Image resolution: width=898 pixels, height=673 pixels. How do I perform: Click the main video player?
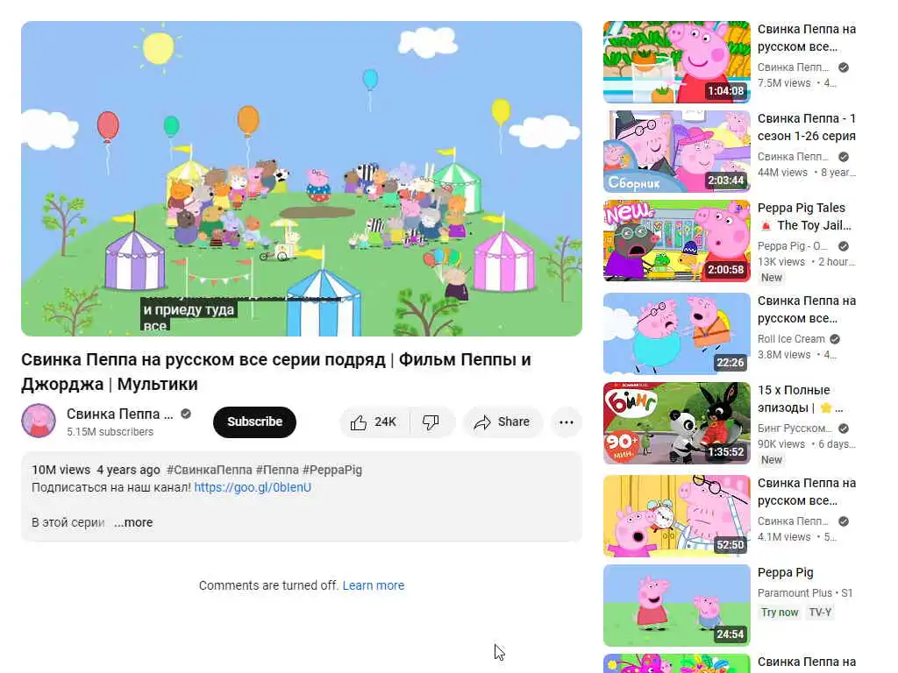point(302,179)
